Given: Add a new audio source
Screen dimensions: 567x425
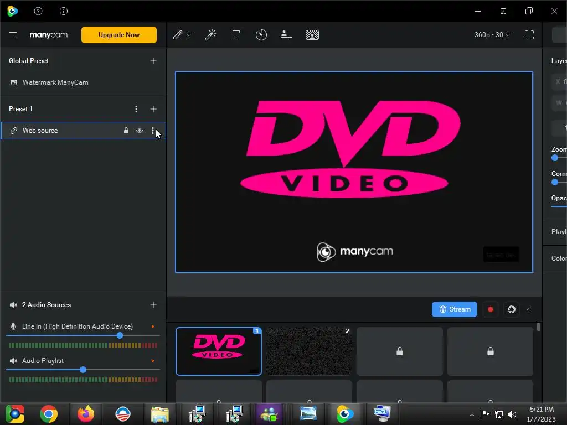Looking at the screenshot, I should click(153, 305).
